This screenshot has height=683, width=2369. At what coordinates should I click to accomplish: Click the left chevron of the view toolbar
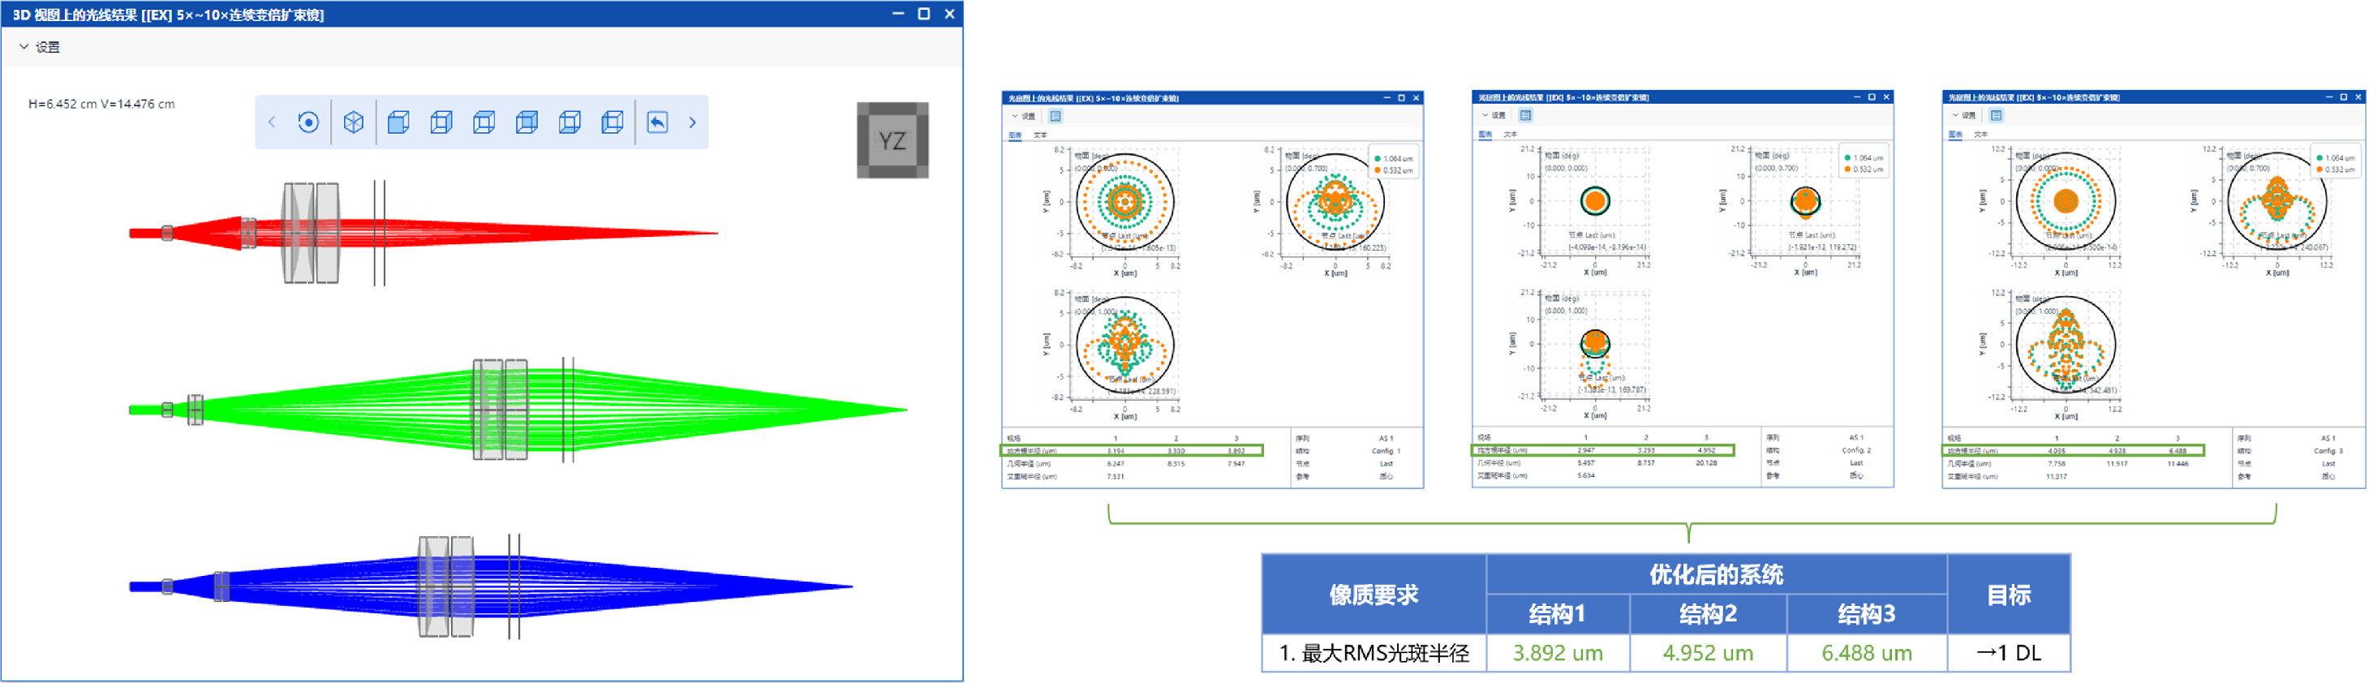click(271, 122)
